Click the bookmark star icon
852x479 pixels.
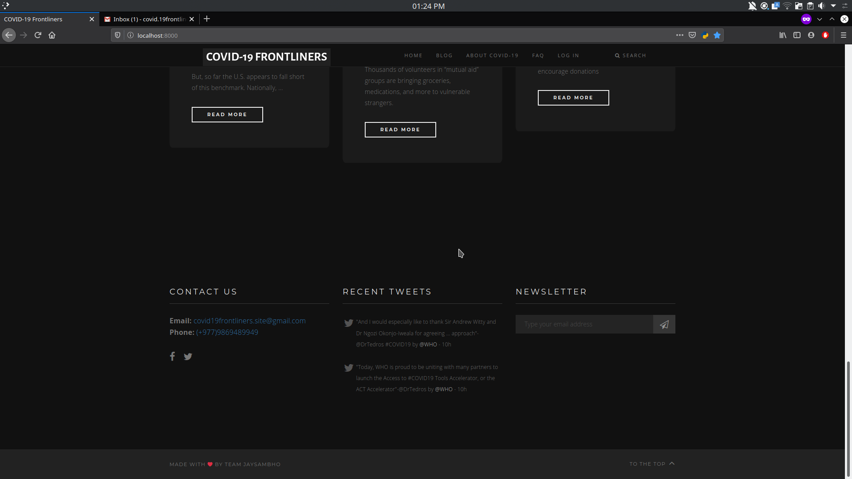pyautogui.click(x=717, y=35)
